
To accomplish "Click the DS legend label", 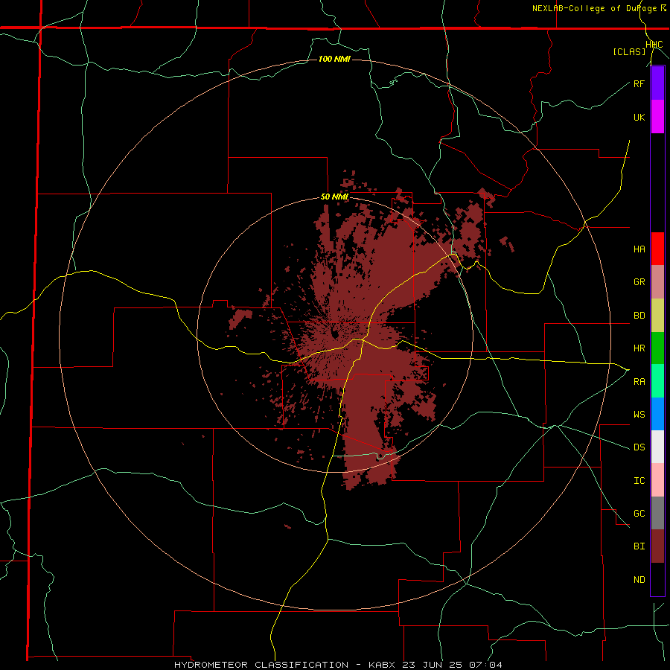I will click(639, 447).
